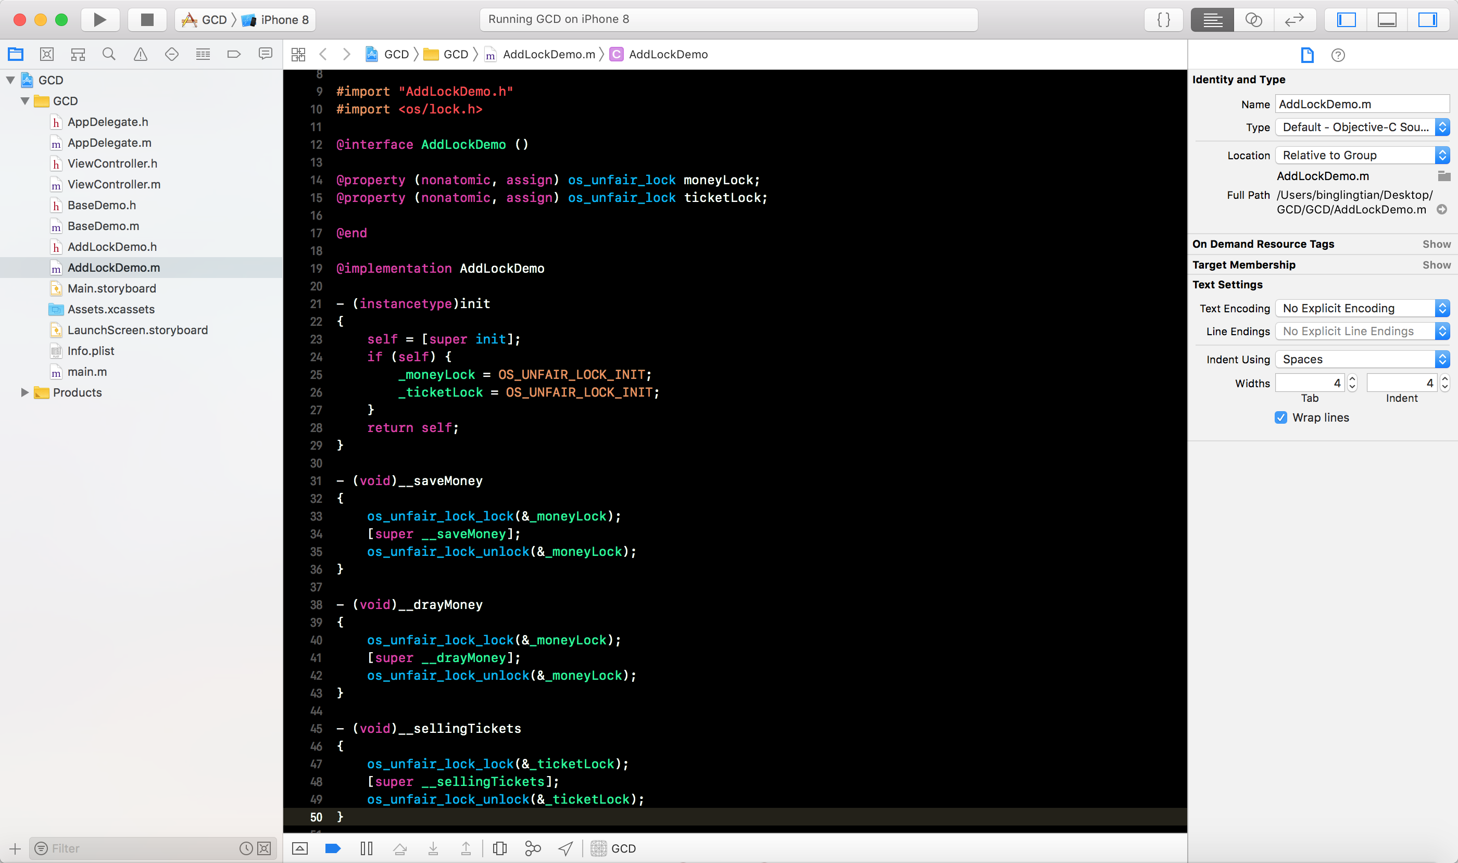
Task: Adjust Indent width stepper
Action: click(x=1444, y=383)
